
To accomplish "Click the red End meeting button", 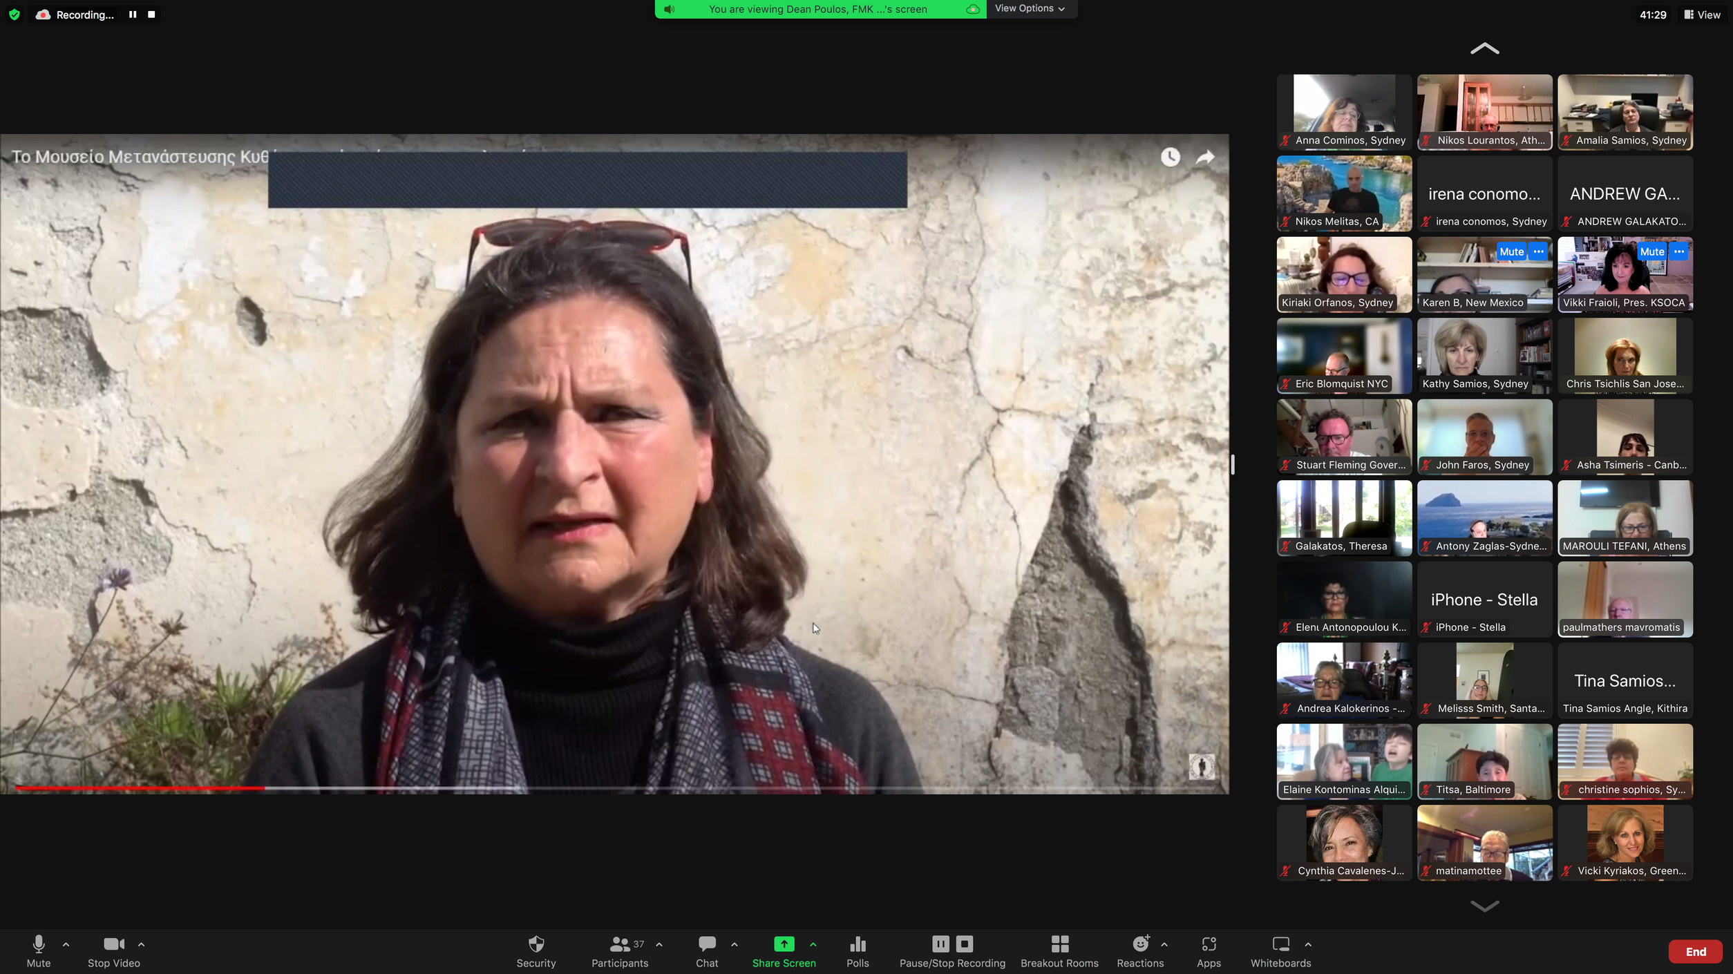I will point(1695,952).
